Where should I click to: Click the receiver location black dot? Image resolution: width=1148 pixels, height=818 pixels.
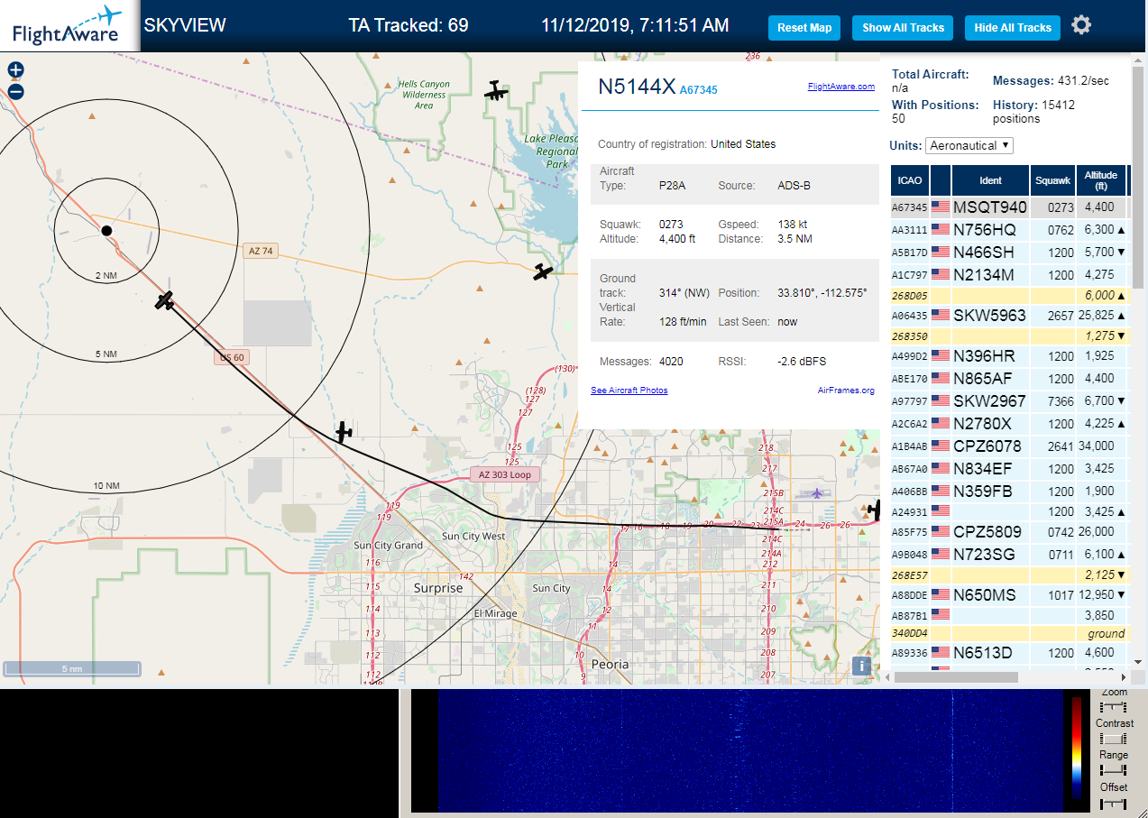point(106,231)
